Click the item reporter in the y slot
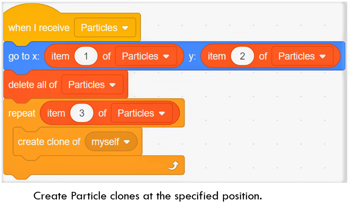 216,56
